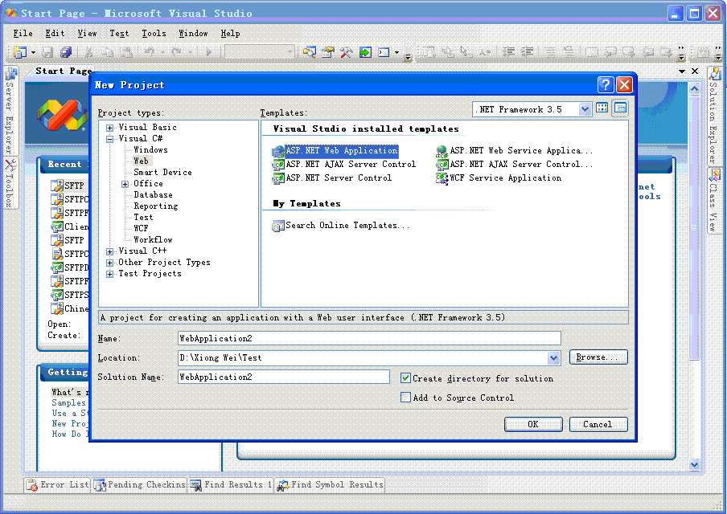727x514 pixels.
Task: Switch to Pending Checkins tab
Action: click(140, 485)
